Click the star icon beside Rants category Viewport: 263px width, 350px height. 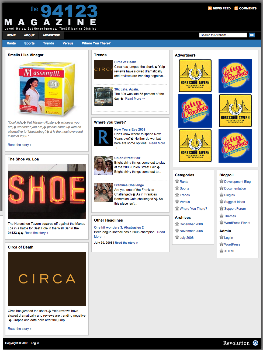pyautogui.click(x=177, y=181)
